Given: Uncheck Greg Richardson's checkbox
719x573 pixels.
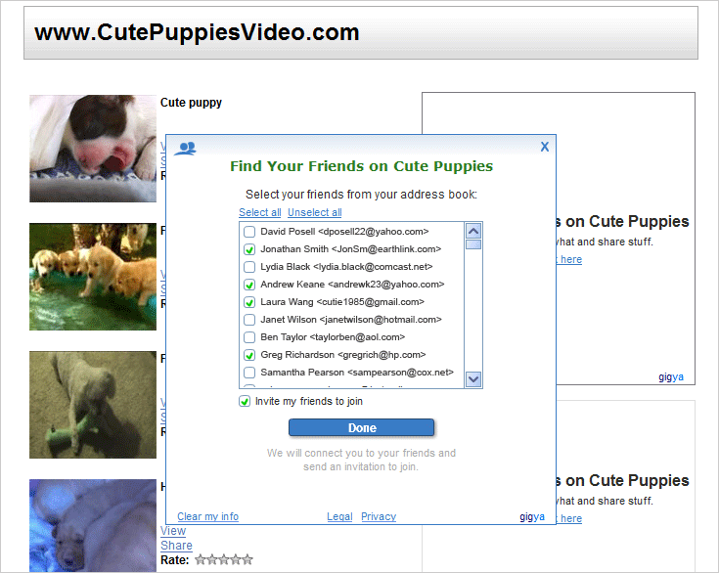Looking at the screenshot, I should click(249, 355).
